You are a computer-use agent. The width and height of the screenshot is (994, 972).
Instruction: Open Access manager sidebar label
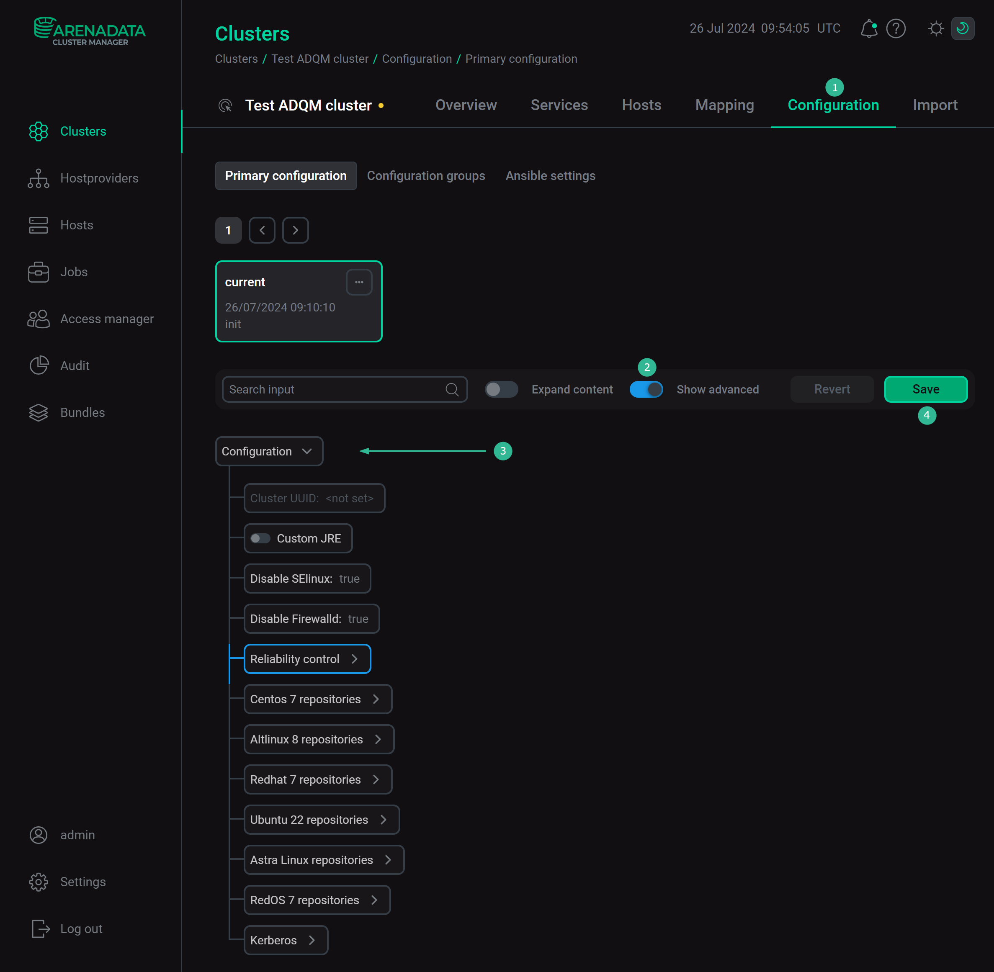107,319
